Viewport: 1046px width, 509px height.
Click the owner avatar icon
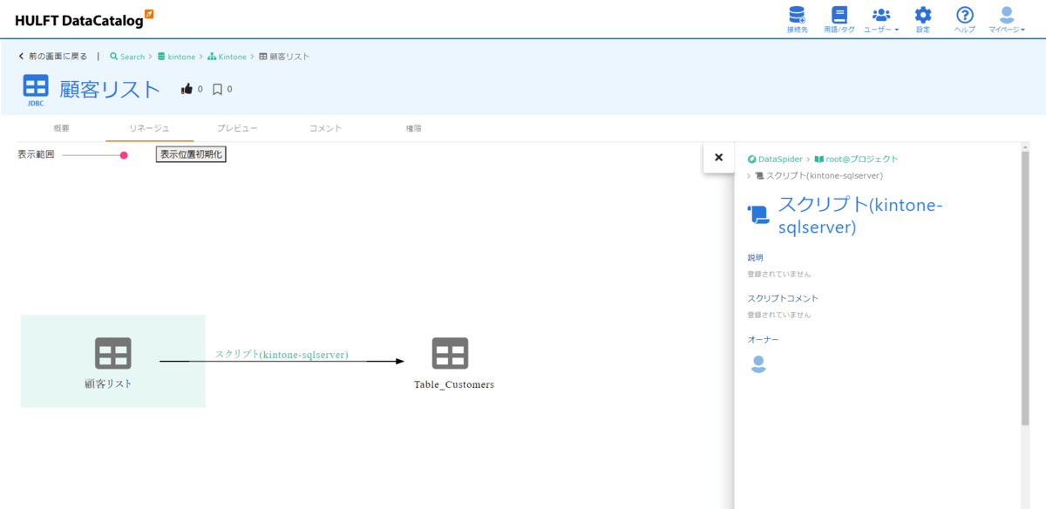[x=758, y=364]
